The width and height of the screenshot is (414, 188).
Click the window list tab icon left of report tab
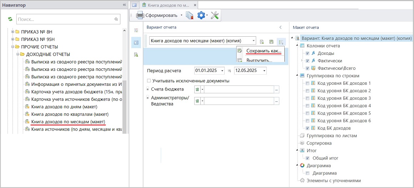click(134, 5)
